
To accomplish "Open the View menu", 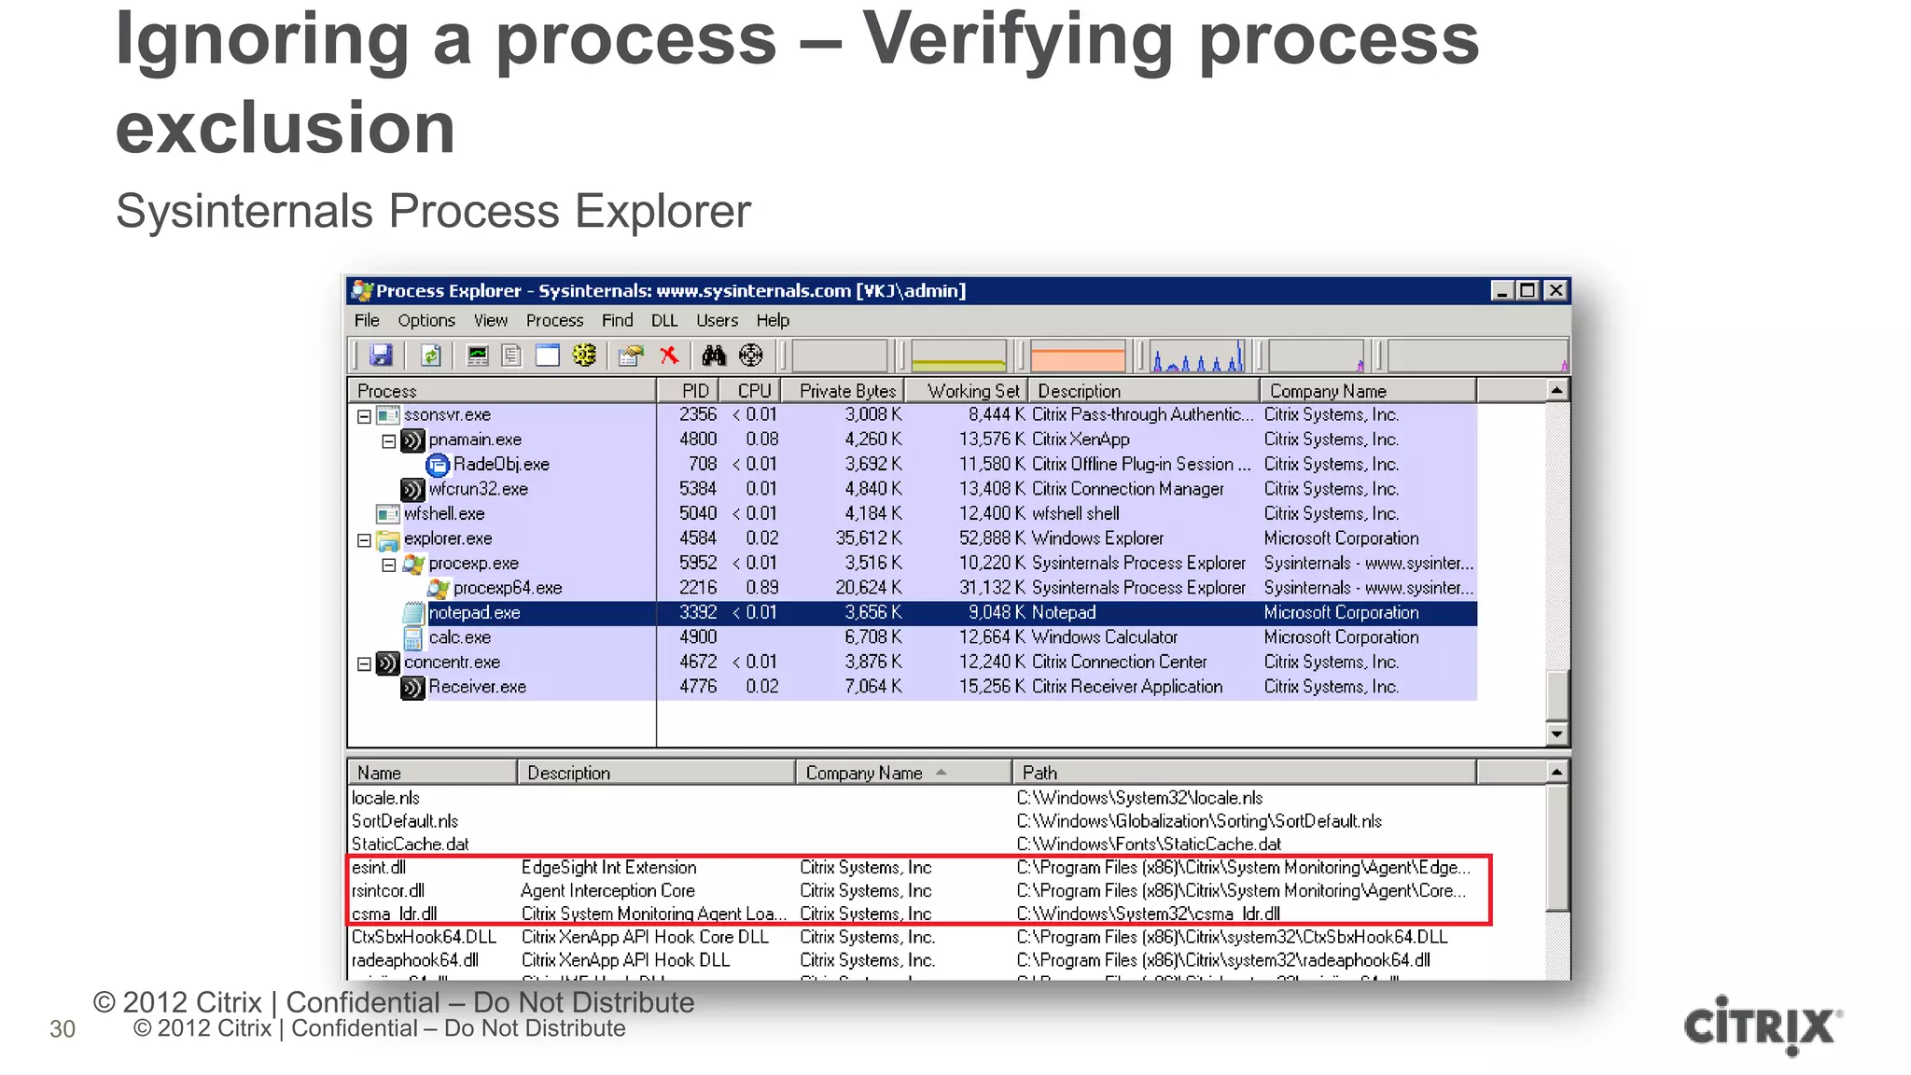I will (x=491, y=320).
